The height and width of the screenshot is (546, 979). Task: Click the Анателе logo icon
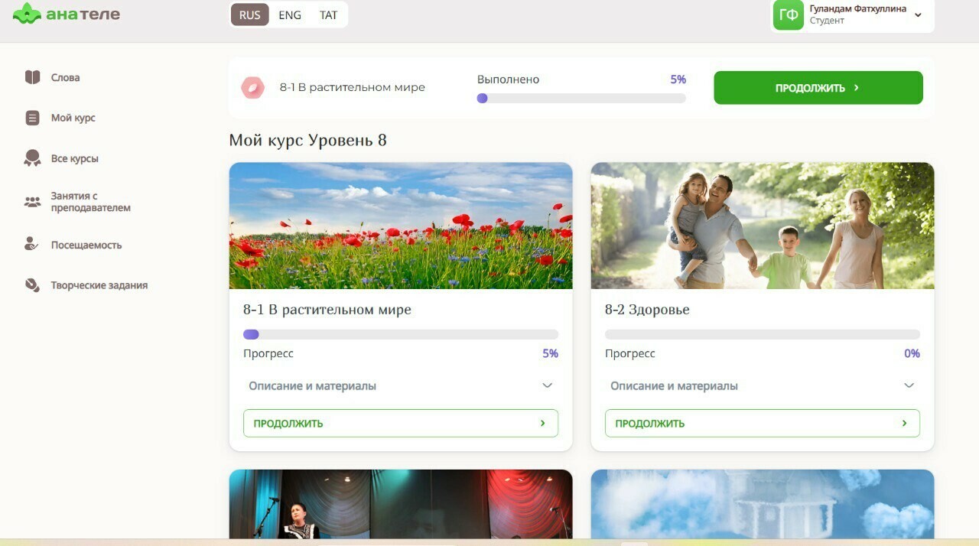[27, 14]
